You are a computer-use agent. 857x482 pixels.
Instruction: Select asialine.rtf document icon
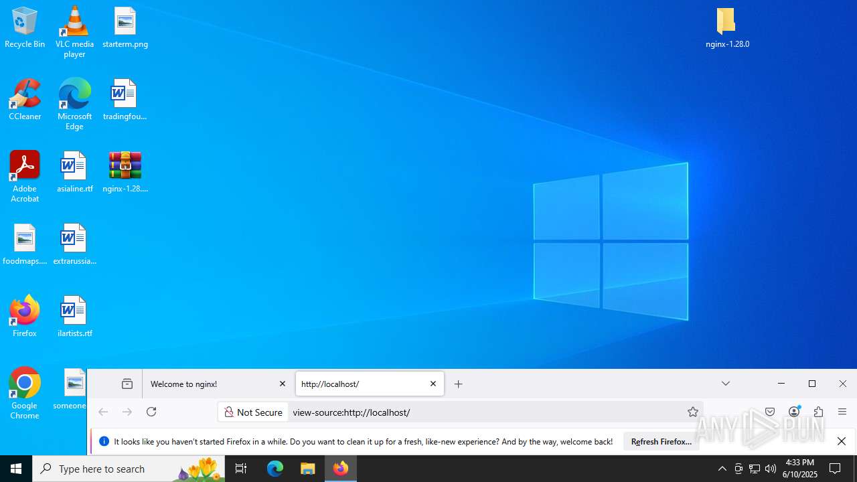coord(74,173)
